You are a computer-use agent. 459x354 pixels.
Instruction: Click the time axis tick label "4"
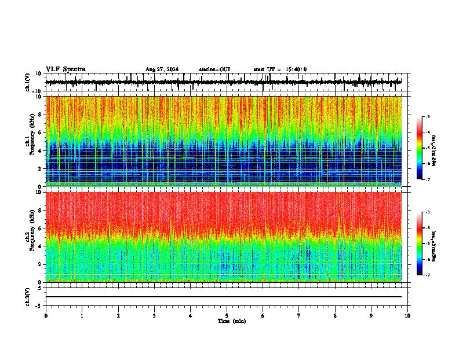pos(191,316)
